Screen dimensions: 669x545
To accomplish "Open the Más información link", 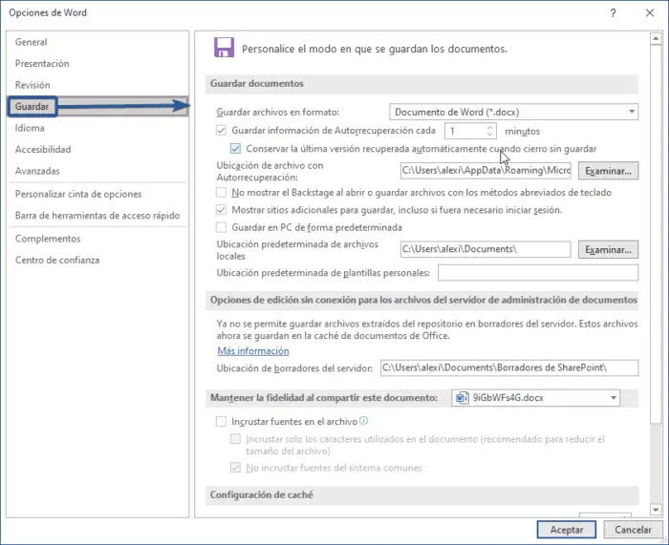I will coord(253,350).
